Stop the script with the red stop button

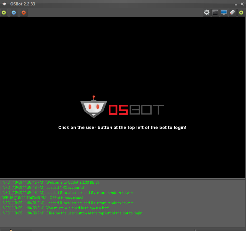24,12
